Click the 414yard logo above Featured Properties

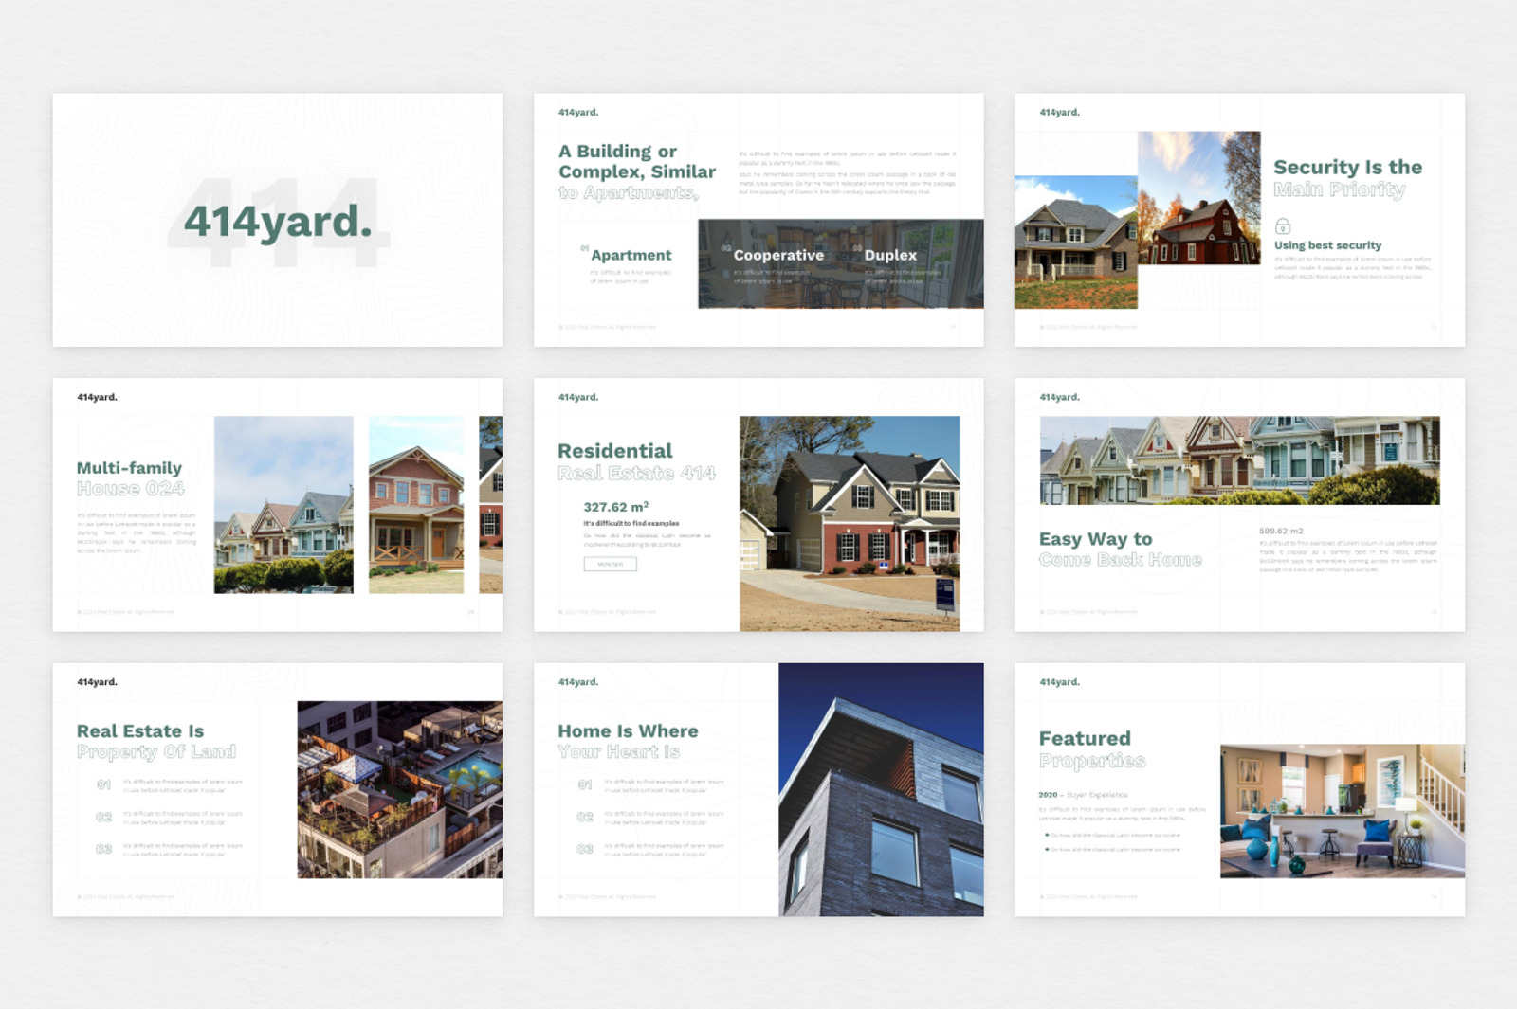pos(1059,680)
